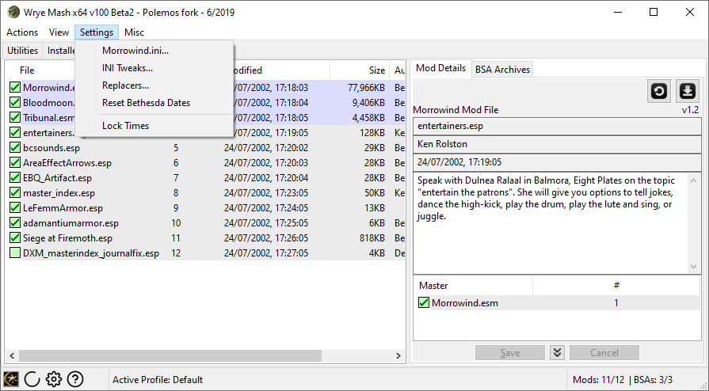The height and width of the screenshot is (391, 709).
Task: Click the restore backup icon in Mod Details
Action: (659, 91)
